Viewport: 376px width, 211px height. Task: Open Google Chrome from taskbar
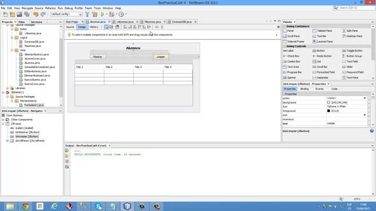(x=25, y=206)
